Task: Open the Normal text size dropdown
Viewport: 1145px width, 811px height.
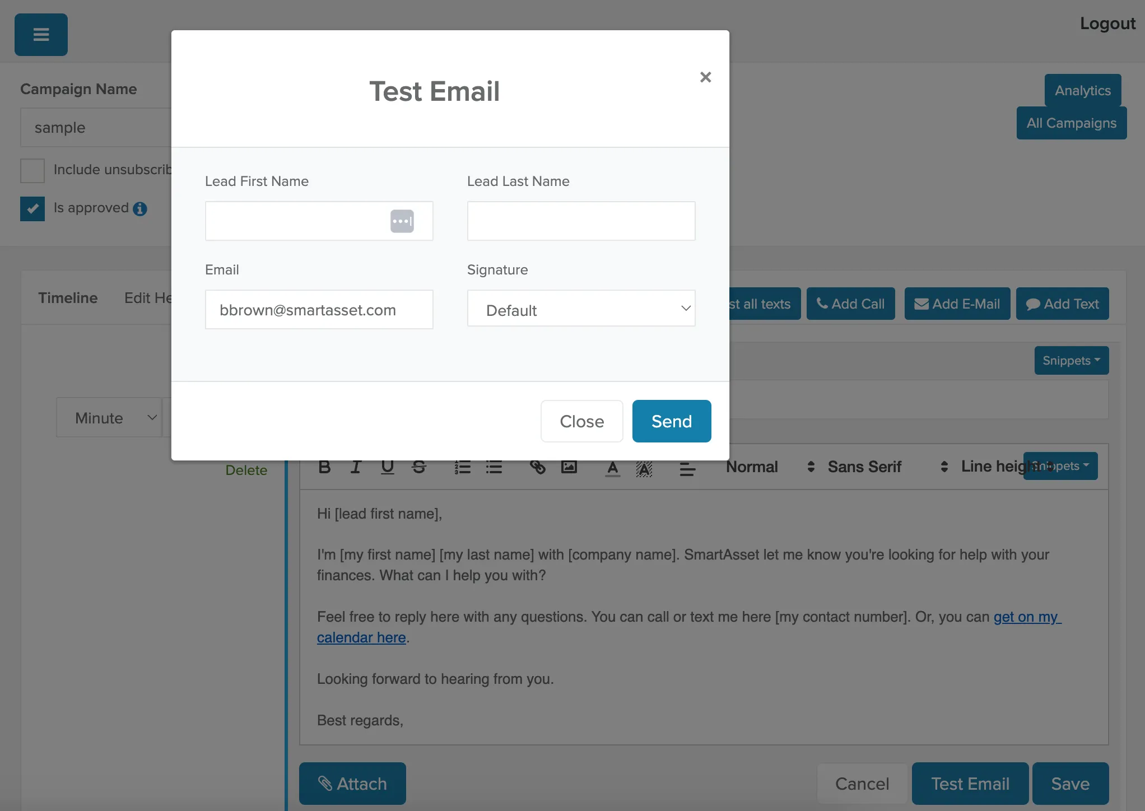Action: [x=770, y=467]
